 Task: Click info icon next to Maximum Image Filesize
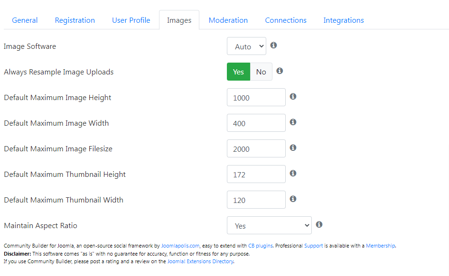tap(293, 147)
